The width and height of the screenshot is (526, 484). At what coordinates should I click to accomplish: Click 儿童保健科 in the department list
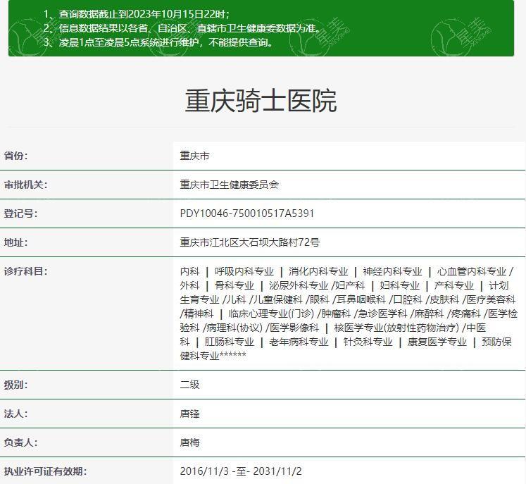(x=278, y=299)
